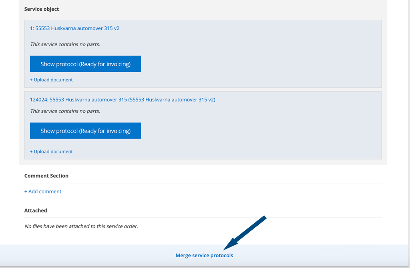Show protocol for service object 124024
410x268 pixels.
coord(85,131)
